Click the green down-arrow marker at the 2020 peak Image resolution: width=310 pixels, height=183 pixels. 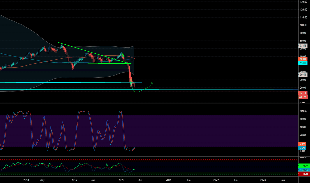click(x=123, y=56)
